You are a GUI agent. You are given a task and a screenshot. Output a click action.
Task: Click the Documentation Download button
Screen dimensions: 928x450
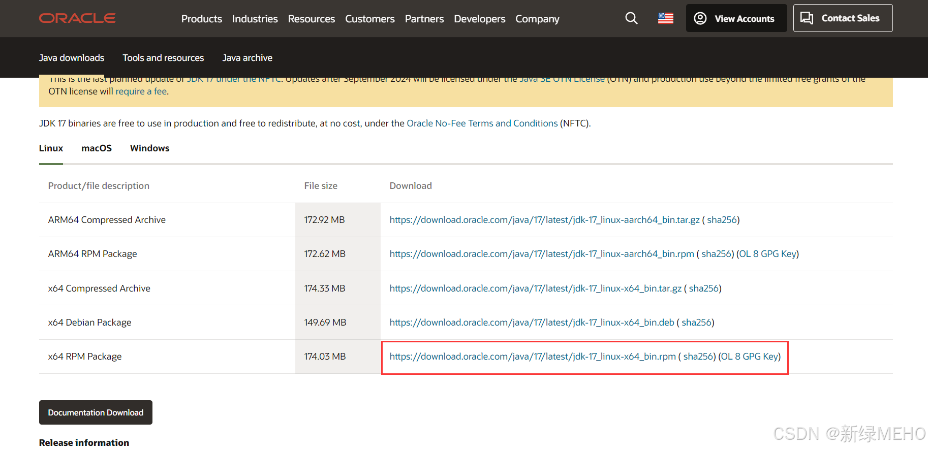(x=96, y=412)
